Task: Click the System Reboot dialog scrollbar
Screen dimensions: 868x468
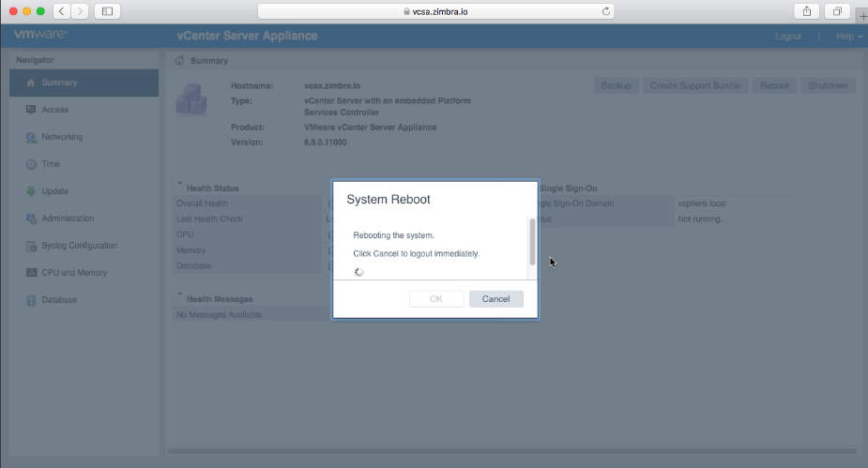Action: tap(533, 242)
